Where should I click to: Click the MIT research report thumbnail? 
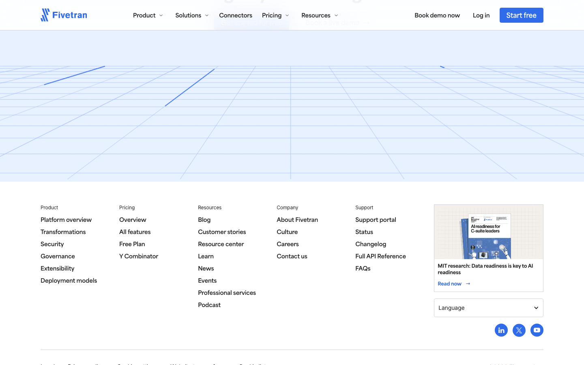488,232
